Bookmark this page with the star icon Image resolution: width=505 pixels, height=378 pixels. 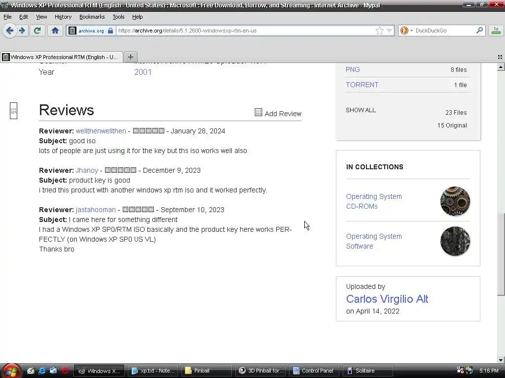click(380, 31)
